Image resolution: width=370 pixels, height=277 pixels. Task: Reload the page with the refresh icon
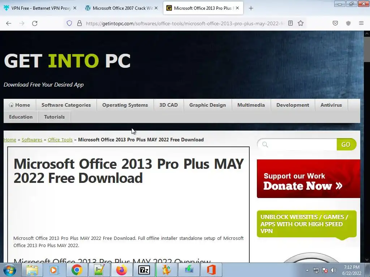[x=35, y=23]
